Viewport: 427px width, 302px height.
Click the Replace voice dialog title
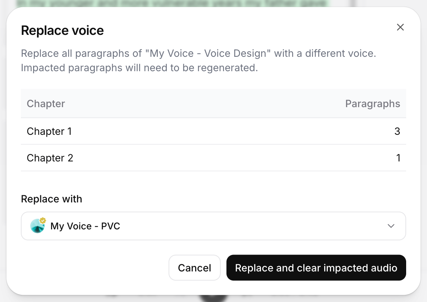pyautogui.click(x=63, y=30)
